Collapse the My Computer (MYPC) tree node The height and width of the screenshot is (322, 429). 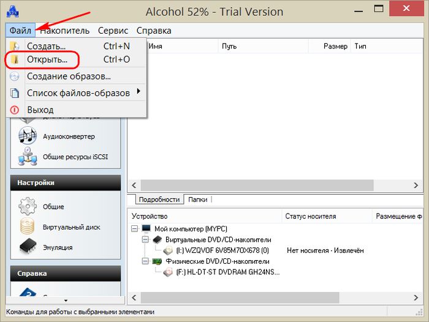coord(135,229)
